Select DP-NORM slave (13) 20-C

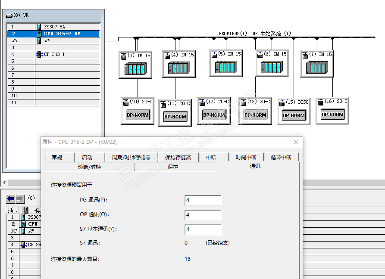255,111
